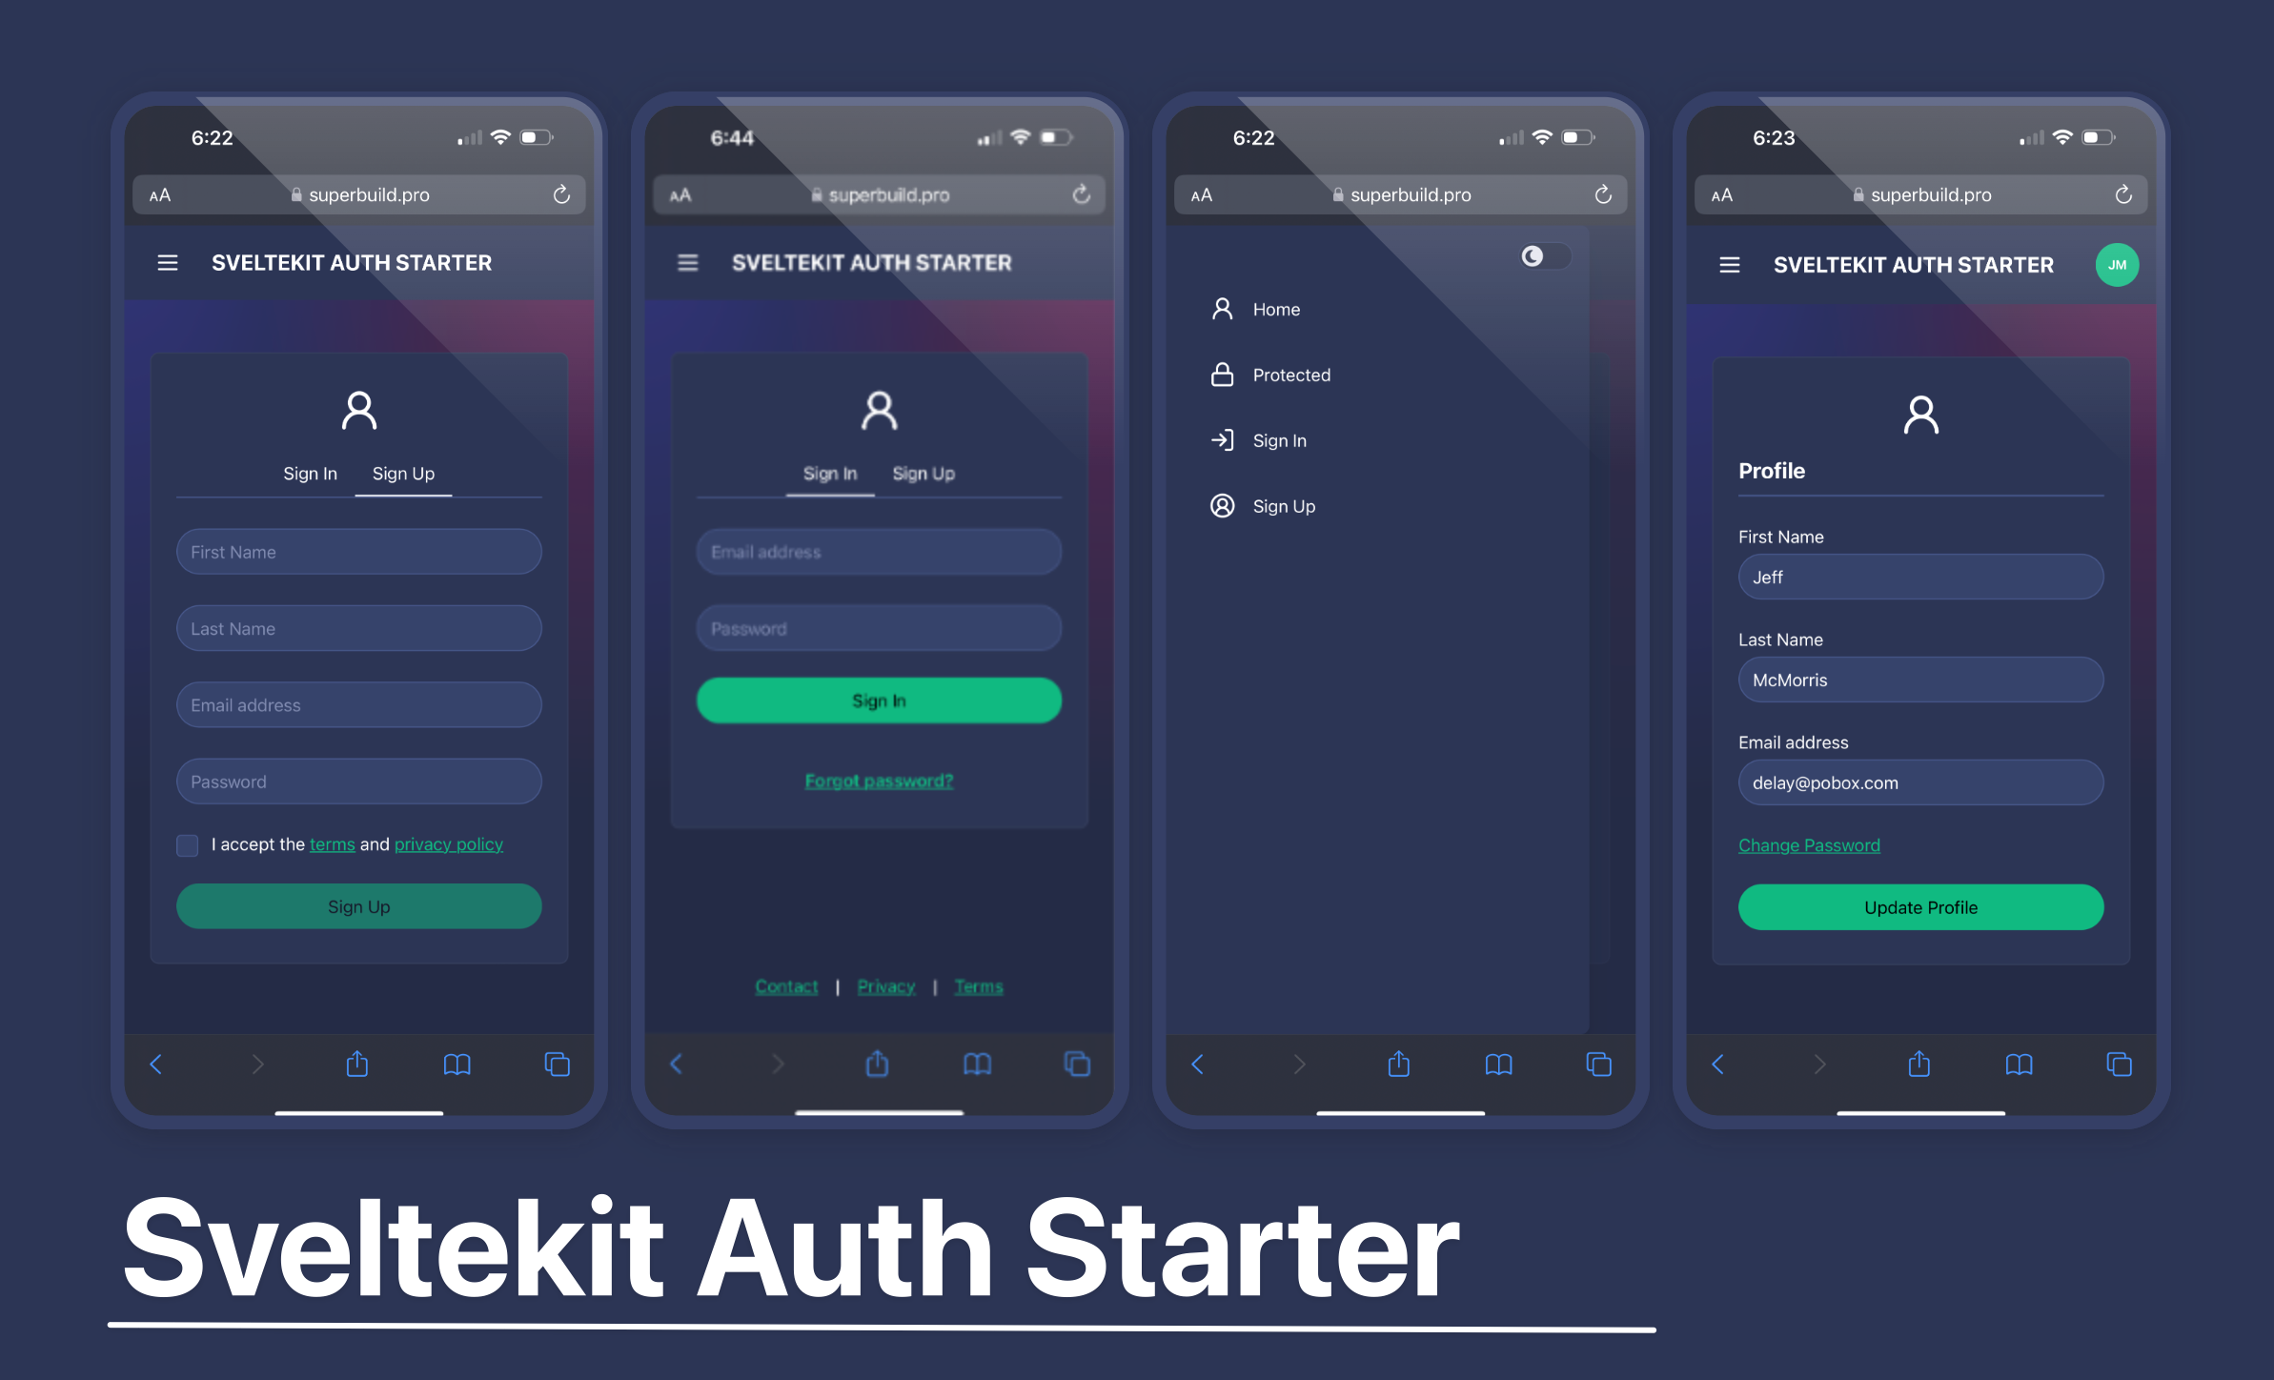Viewport: 2274px width, 1380px height.
Task: Click the Protected lock icon
Action: [x=1223, y=374]
